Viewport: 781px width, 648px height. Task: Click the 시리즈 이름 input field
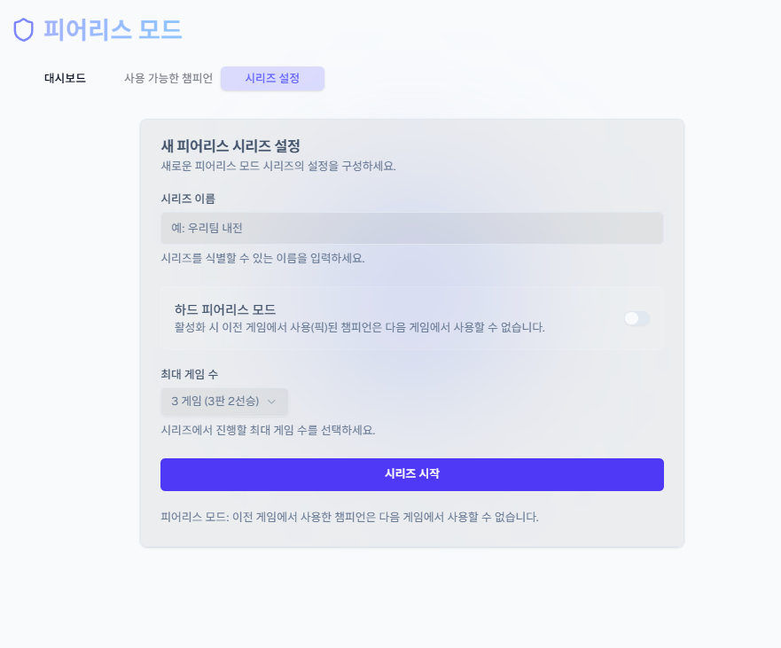click(x=411, y=228)
